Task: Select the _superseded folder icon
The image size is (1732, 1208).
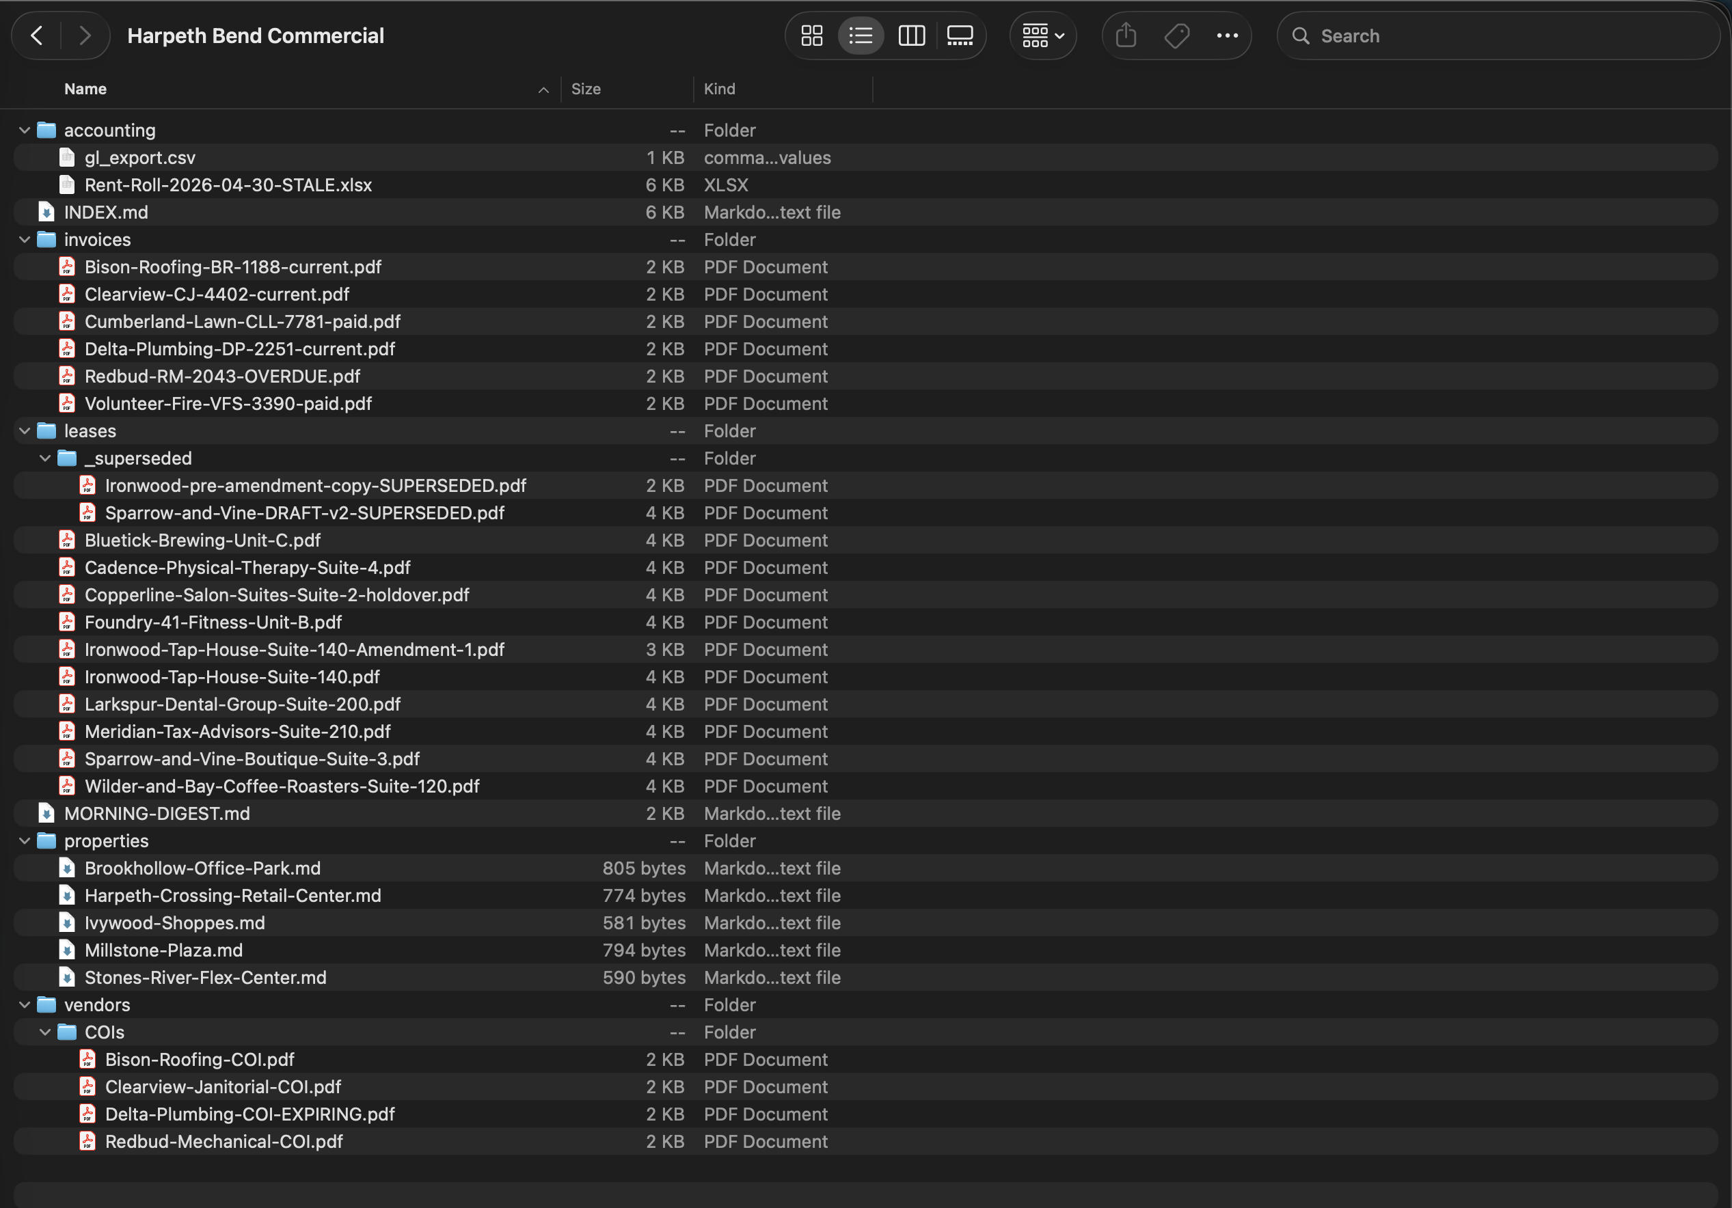Action: 67,458
